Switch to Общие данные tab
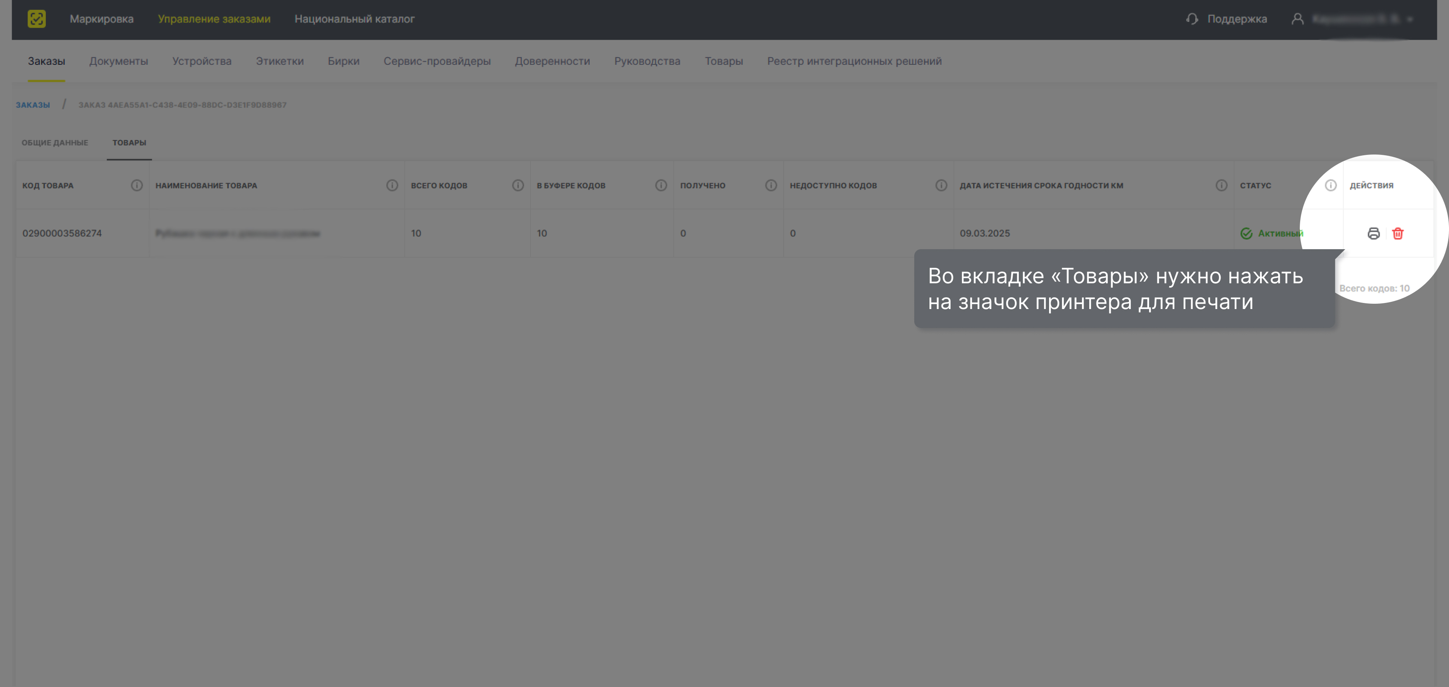The width and height of the screenshot is (1449, 687). [x=55, y=142]
